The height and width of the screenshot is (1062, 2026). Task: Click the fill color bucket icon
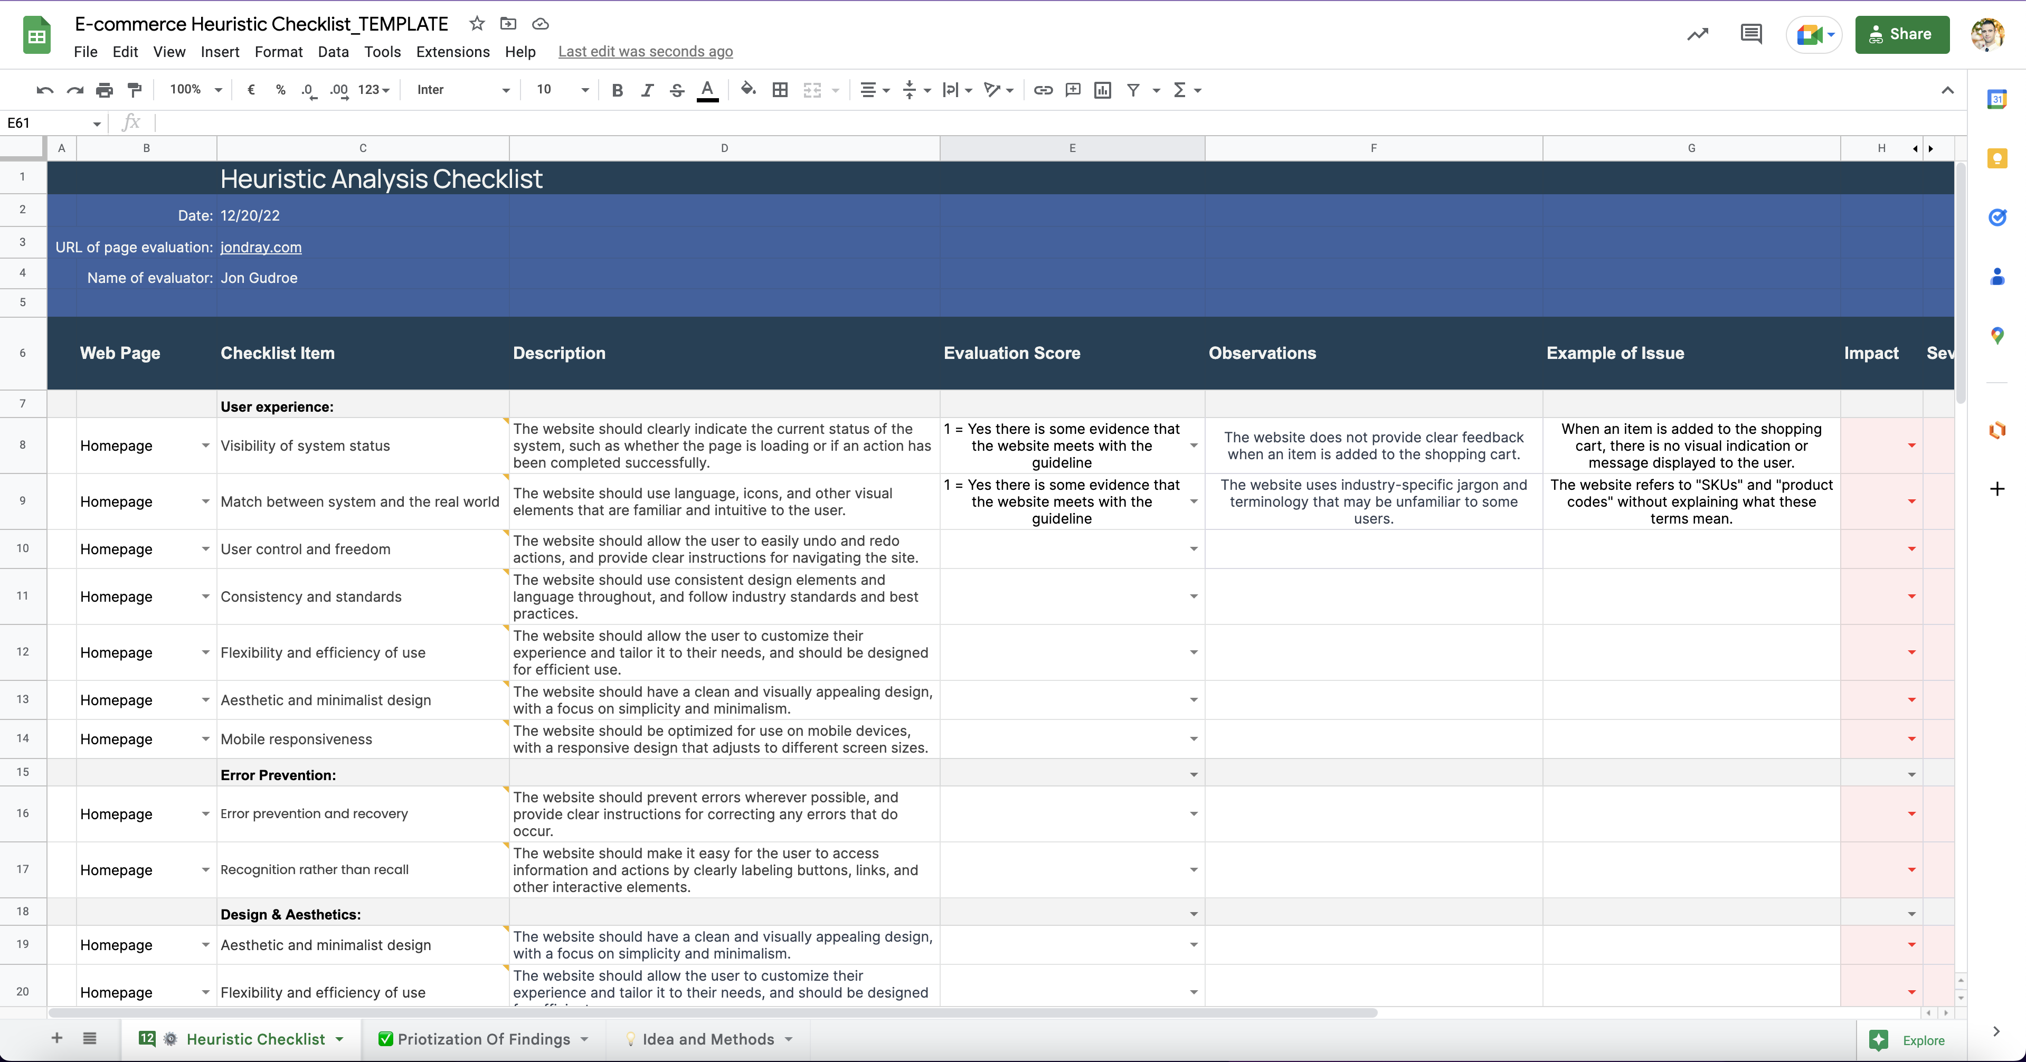[x=748, y=90]
